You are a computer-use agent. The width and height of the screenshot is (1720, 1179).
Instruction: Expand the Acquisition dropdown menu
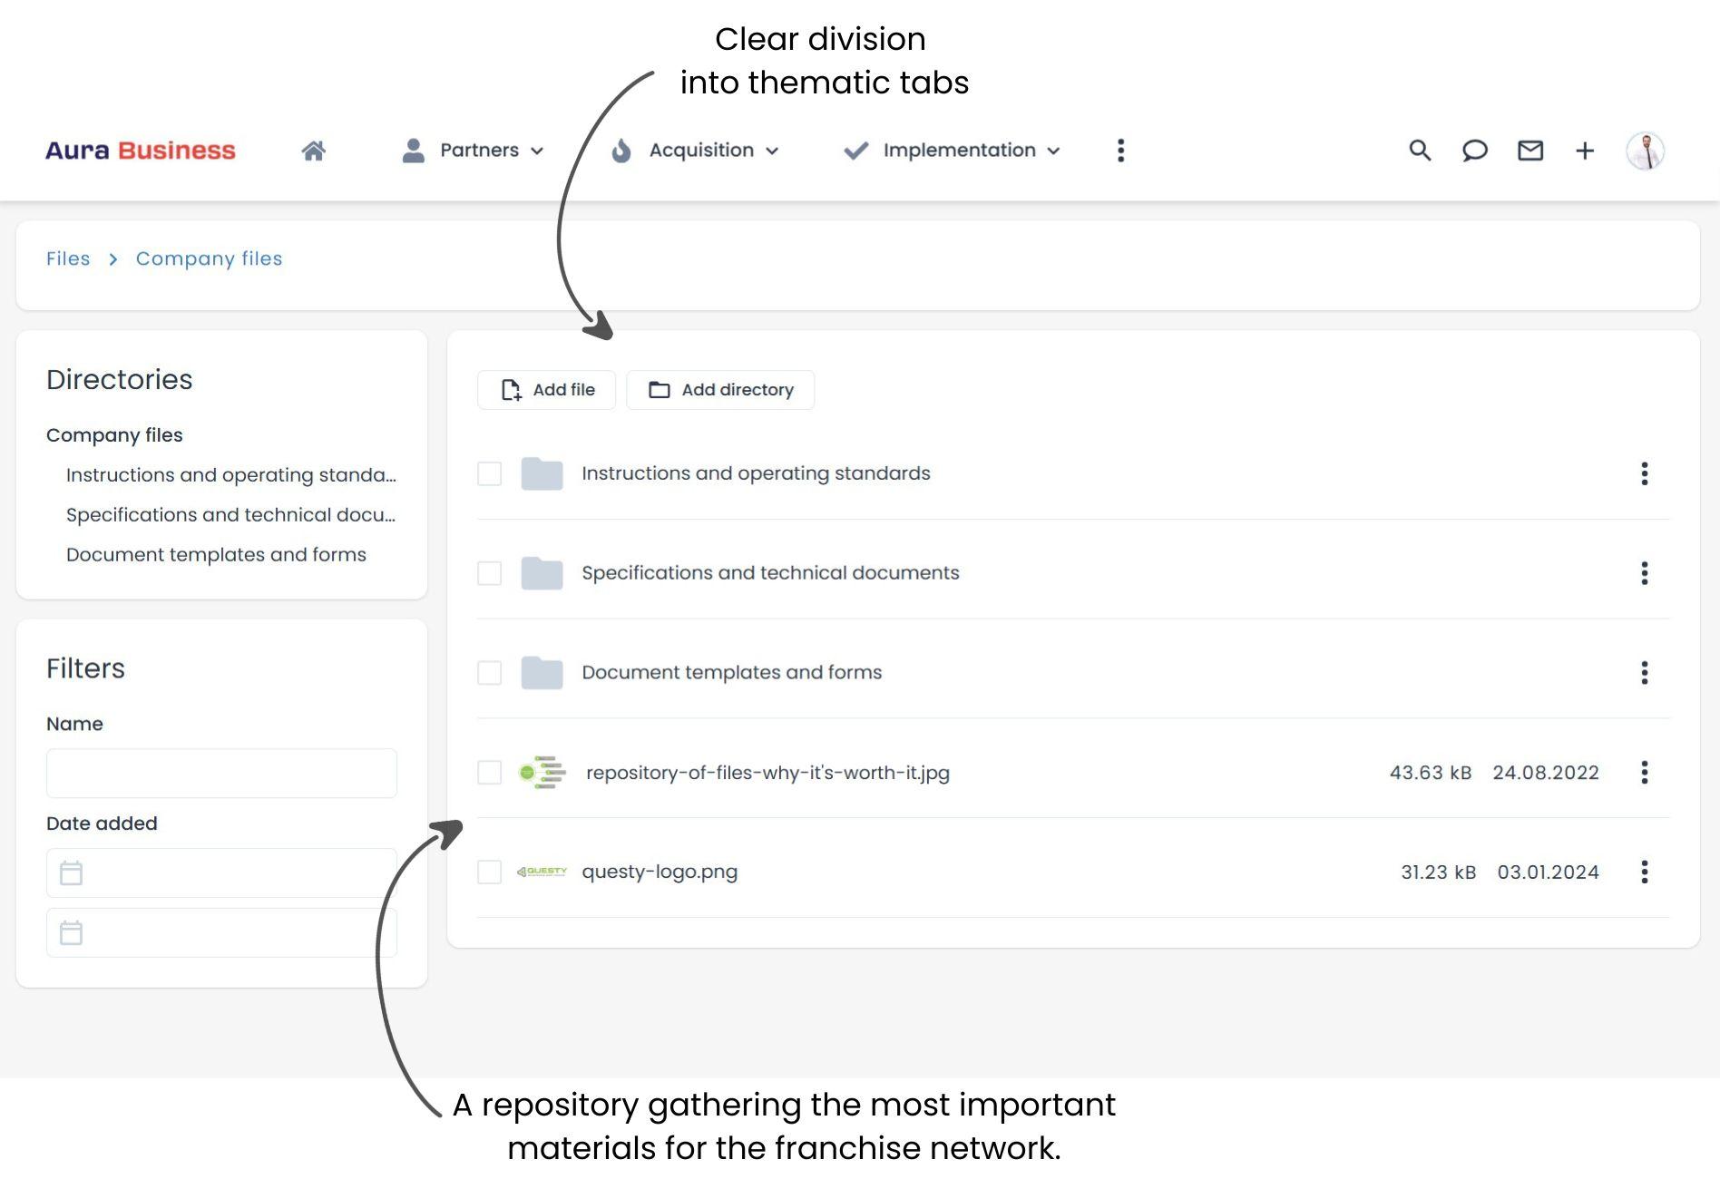click(696, 151)
